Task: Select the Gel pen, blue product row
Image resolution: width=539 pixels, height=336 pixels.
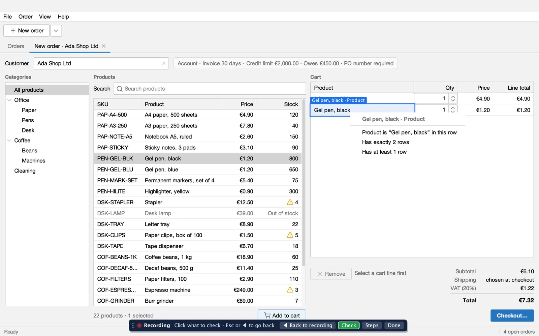Action: (198, 170)
